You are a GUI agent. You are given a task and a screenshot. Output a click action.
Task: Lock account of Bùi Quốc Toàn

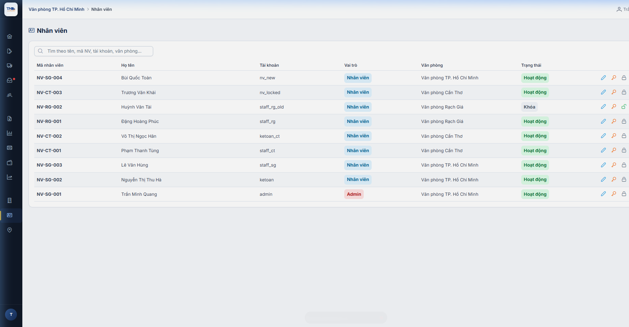624,78
